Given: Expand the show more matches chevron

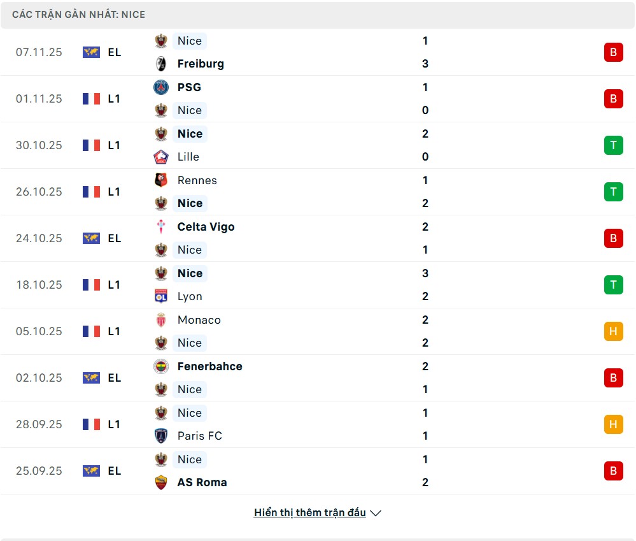Looking at the screenshot, I should (x=376, y=513).
